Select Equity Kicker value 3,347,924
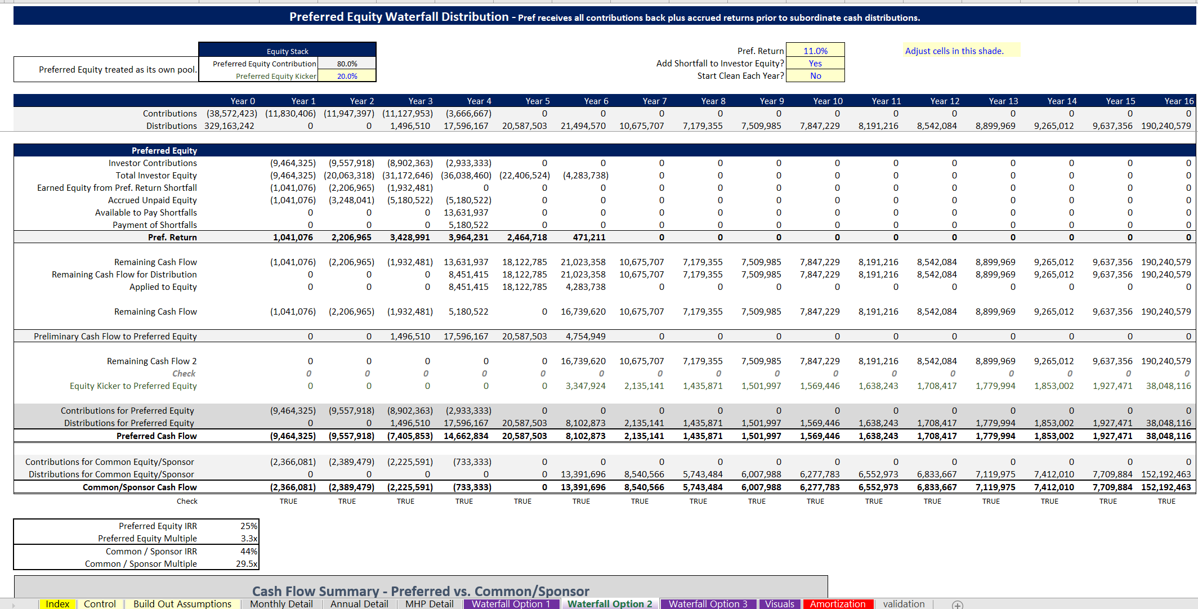Viewport: 1198px width, 609px height. coord(585,386)
